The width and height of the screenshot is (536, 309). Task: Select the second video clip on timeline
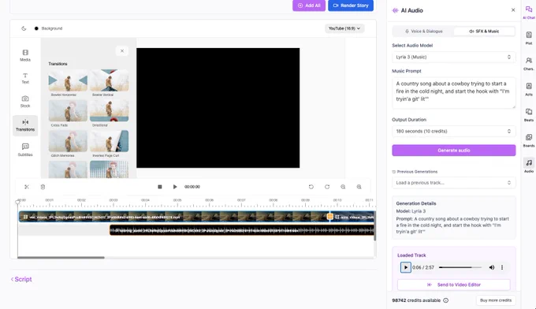(354, 217)
